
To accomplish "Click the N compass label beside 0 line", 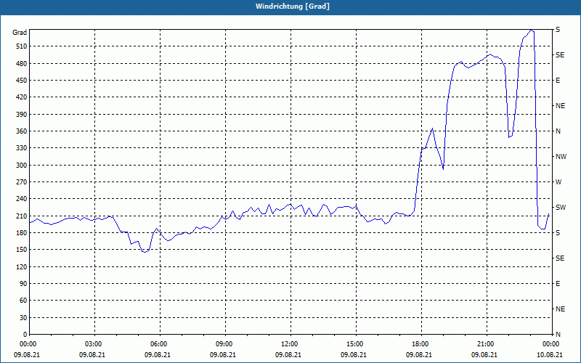I will point(558,335).
